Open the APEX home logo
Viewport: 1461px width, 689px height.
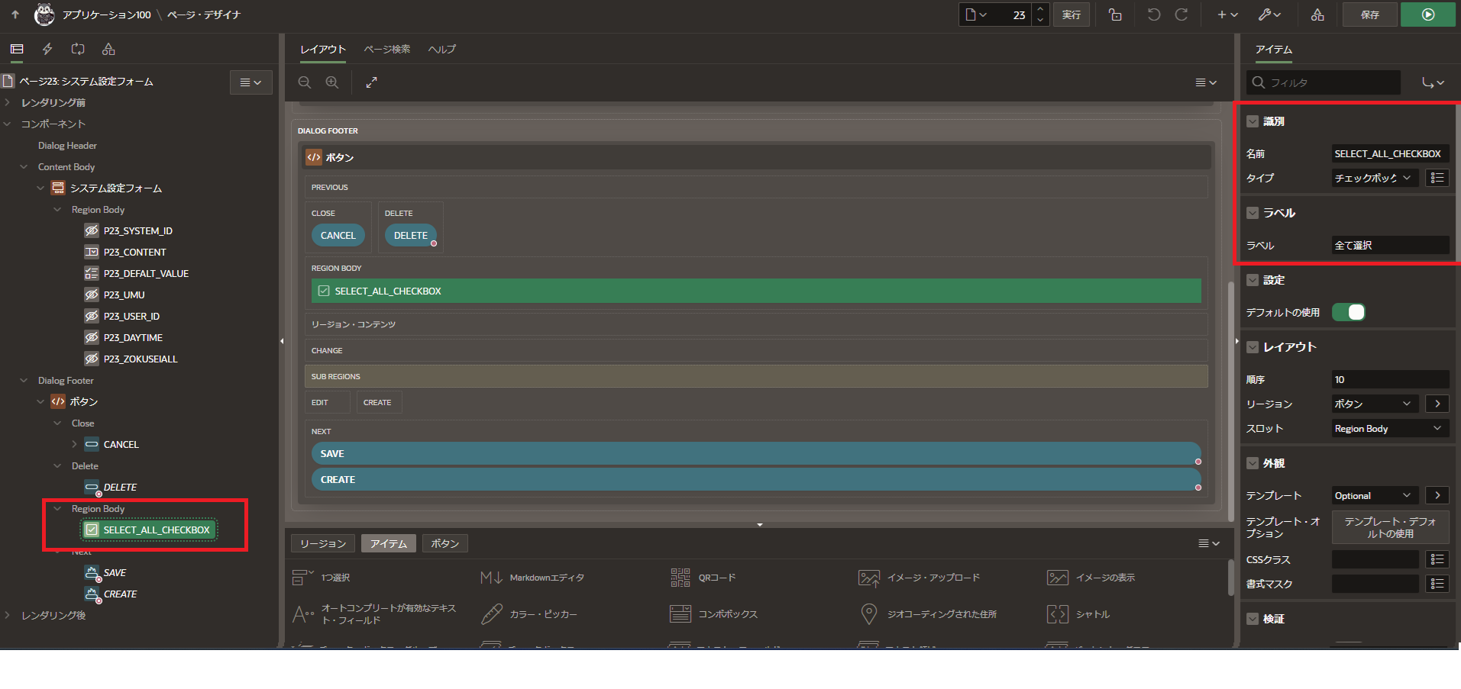44,14
